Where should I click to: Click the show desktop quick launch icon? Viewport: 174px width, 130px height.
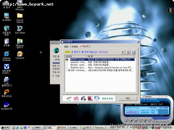pyautogui.click(x=14, y=128)
